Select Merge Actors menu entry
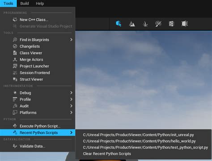The width and height of the screenshot is (212, 161). click(38, 59)
